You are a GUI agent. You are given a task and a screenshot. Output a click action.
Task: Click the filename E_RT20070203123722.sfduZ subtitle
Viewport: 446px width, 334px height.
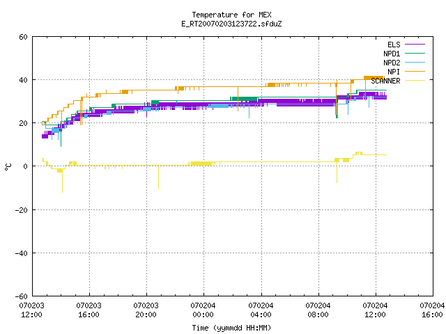point(231,24)
